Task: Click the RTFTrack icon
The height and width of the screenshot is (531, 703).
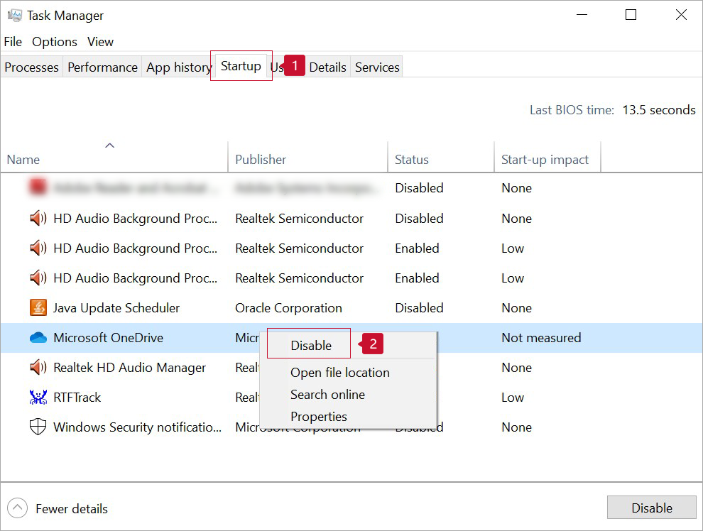Action: [x=38, y=398]
